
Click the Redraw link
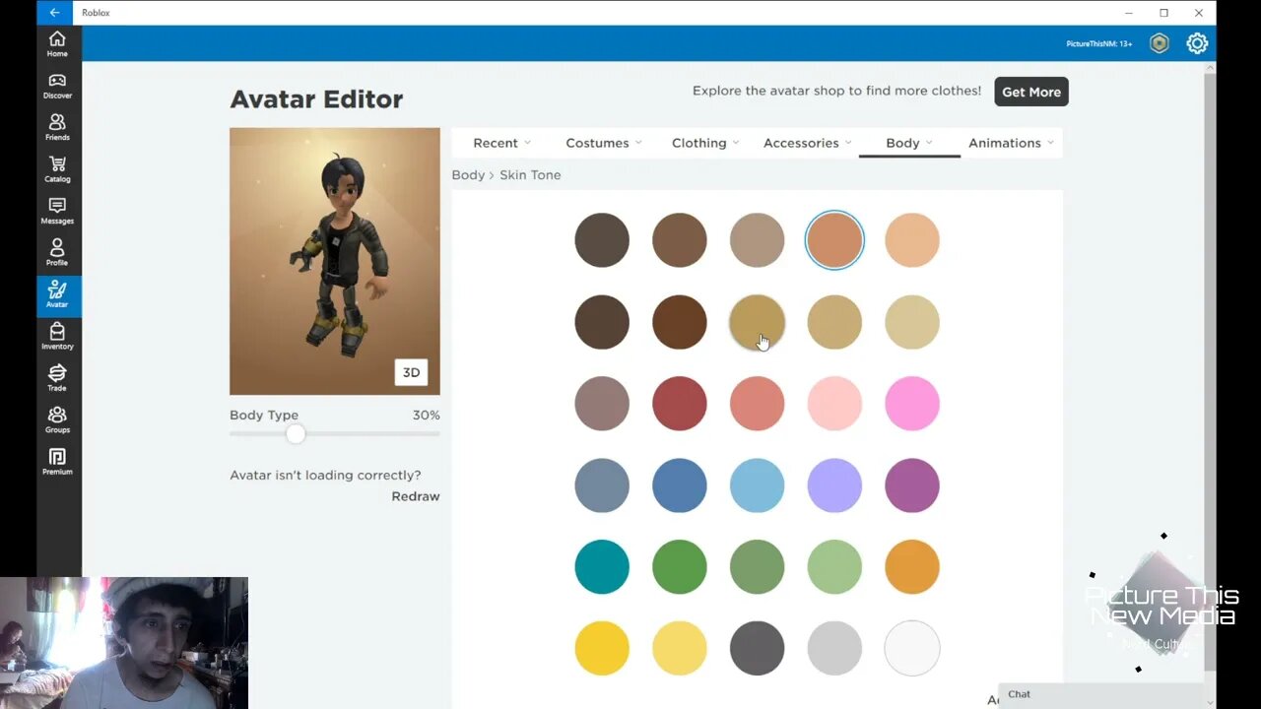coord(416,496)
